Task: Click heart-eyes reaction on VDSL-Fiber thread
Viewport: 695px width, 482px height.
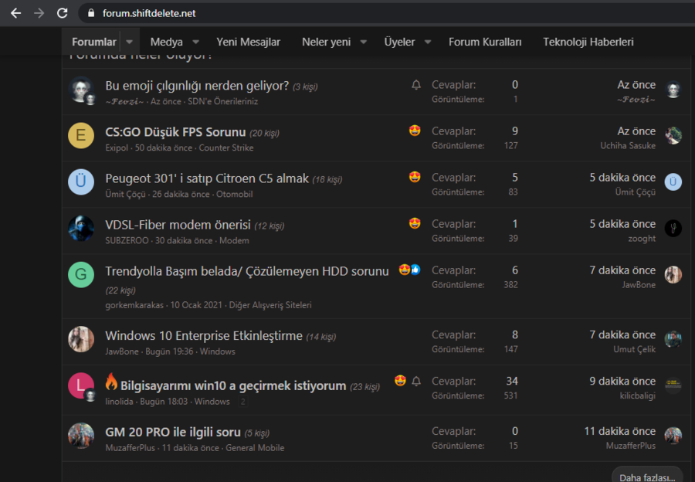Action: point(415,223)
